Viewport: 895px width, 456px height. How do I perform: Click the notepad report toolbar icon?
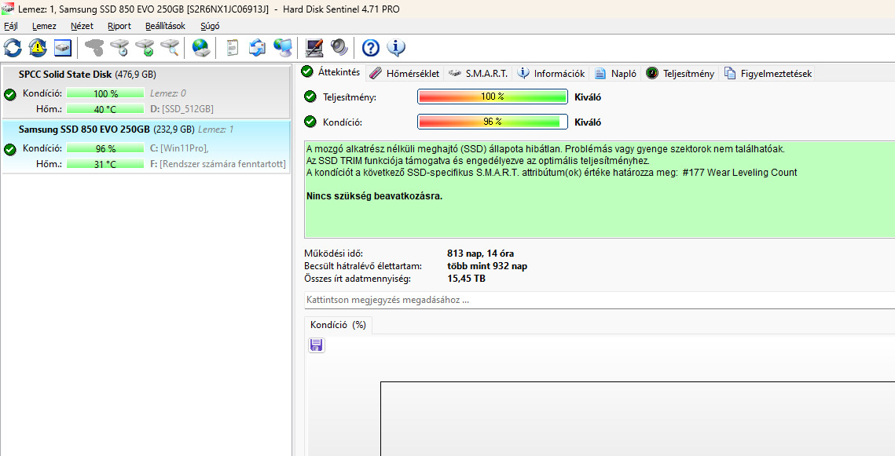pos(233,48)
